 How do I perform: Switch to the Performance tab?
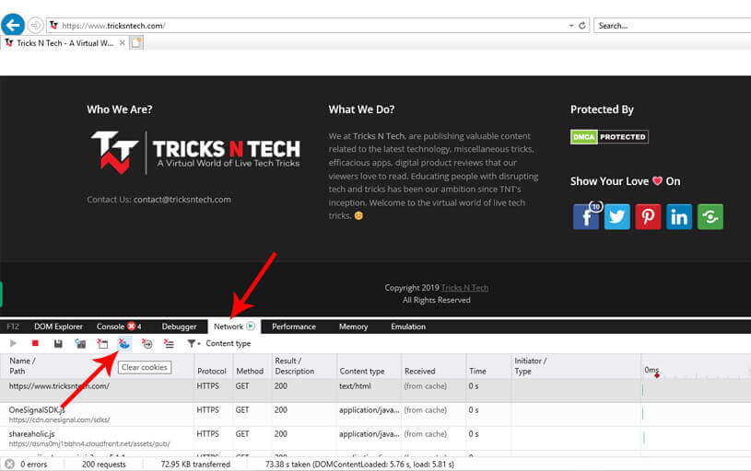294,327
